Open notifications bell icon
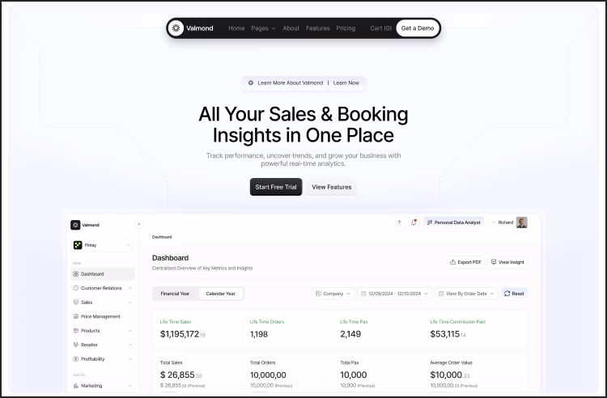 click(x=414, y=222)
